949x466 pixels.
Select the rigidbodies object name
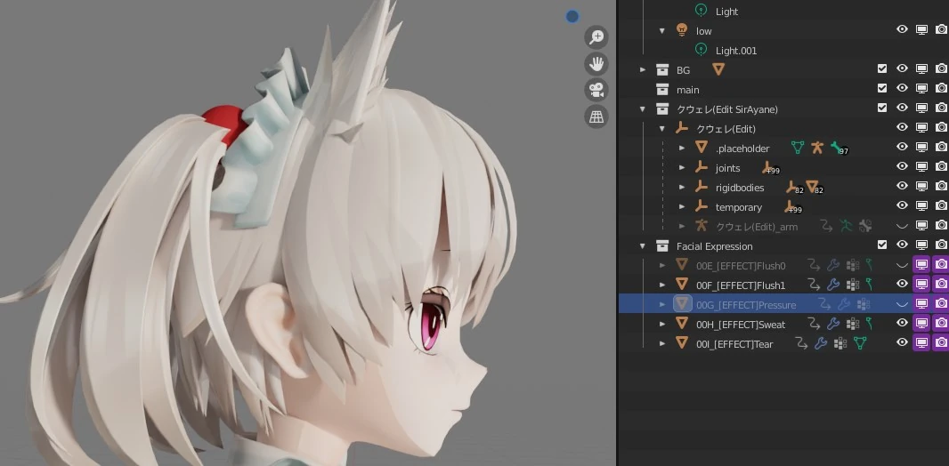pyautogui.click(x=740, y=188)
